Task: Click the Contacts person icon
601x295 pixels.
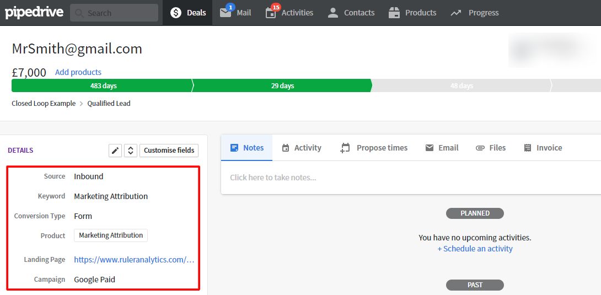Action: tap(333, 13)
